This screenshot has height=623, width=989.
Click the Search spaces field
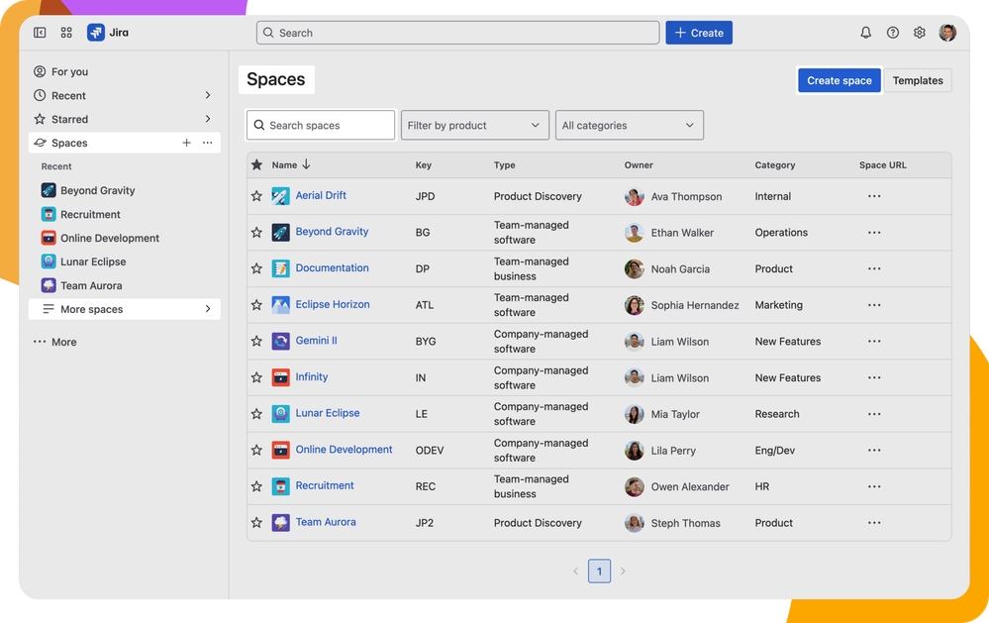[x=321, y=125]
